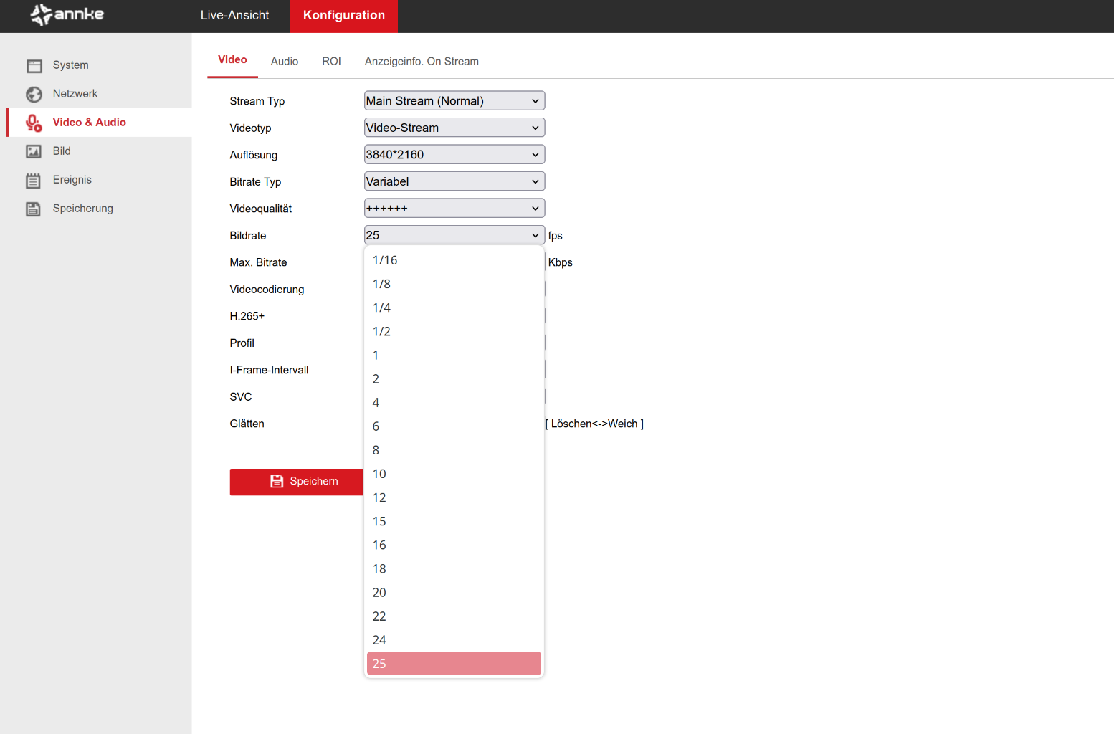The image size is (1114, 734).
Task: Click the System icon in sidebar
Action: click(34, 66)
